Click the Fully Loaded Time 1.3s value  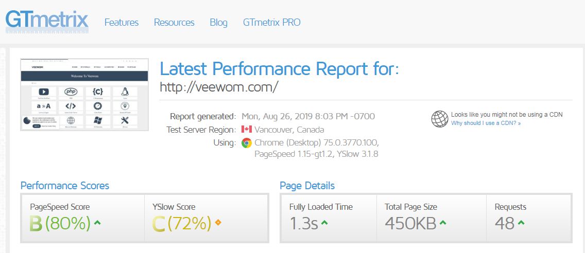click(x=304, y=223)
